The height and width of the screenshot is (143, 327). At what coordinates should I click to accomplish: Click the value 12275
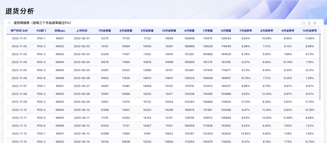tap(105, 38)
